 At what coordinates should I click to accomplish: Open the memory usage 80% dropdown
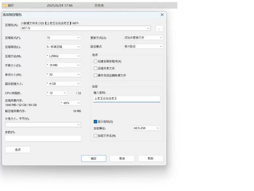point(71,103)
